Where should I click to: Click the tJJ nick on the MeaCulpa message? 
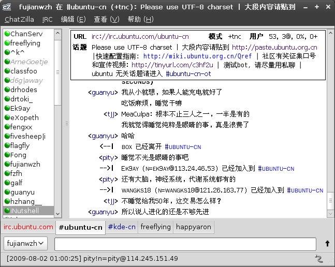[111, 114]
